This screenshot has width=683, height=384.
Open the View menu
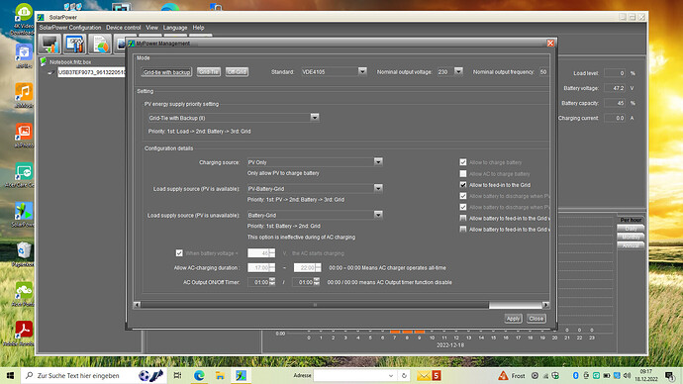click(x=151, y=28)
